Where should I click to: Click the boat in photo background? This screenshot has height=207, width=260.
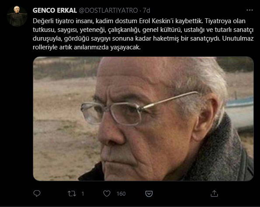click(x=239, y=113)
